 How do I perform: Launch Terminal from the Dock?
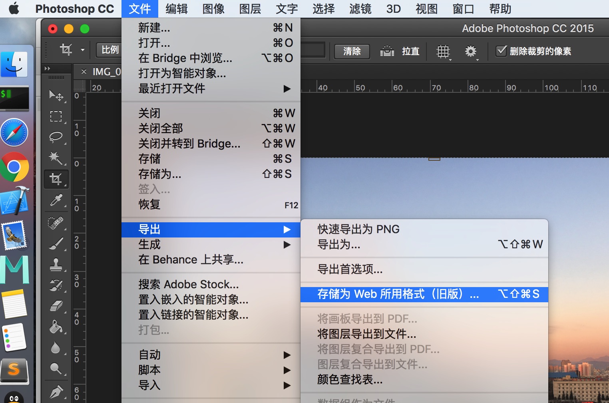tap(14, 98)
